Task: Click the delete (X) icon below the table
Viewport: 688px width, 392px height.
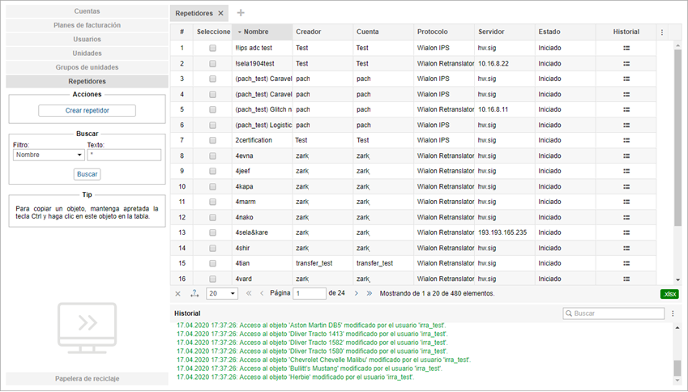Action: (178, 293)
